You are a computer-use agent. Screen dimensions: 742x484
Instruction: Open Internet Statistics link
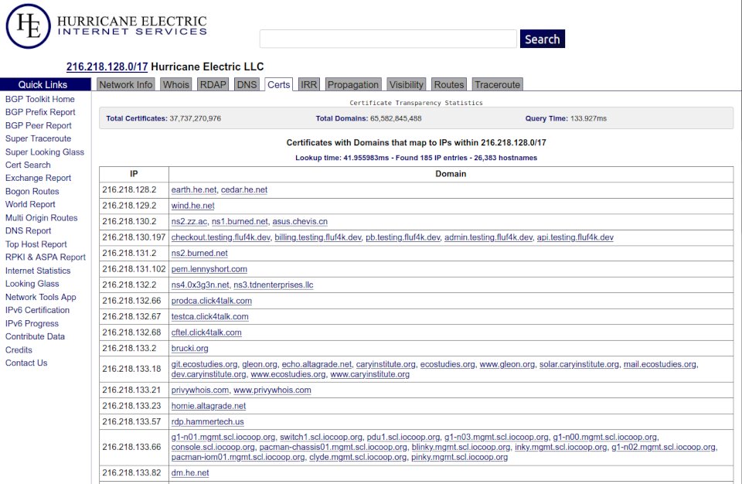(38, 271)
